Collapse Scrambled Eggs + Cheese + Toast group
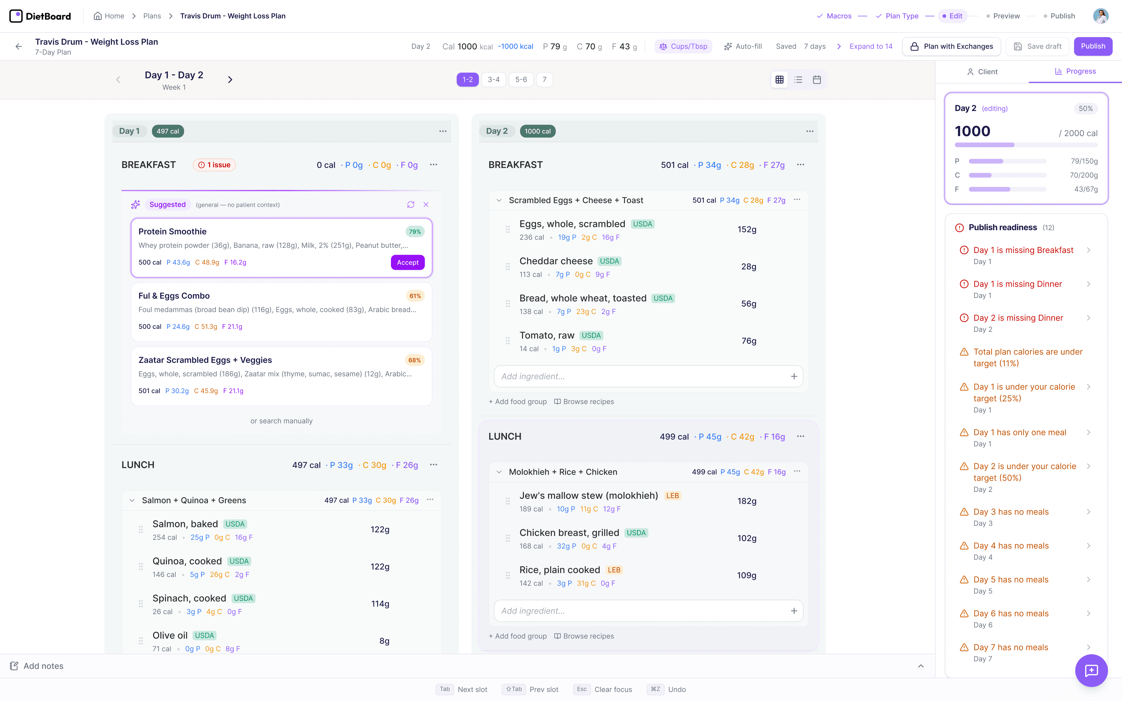1122x701 pixels. [x=499, y=200]
